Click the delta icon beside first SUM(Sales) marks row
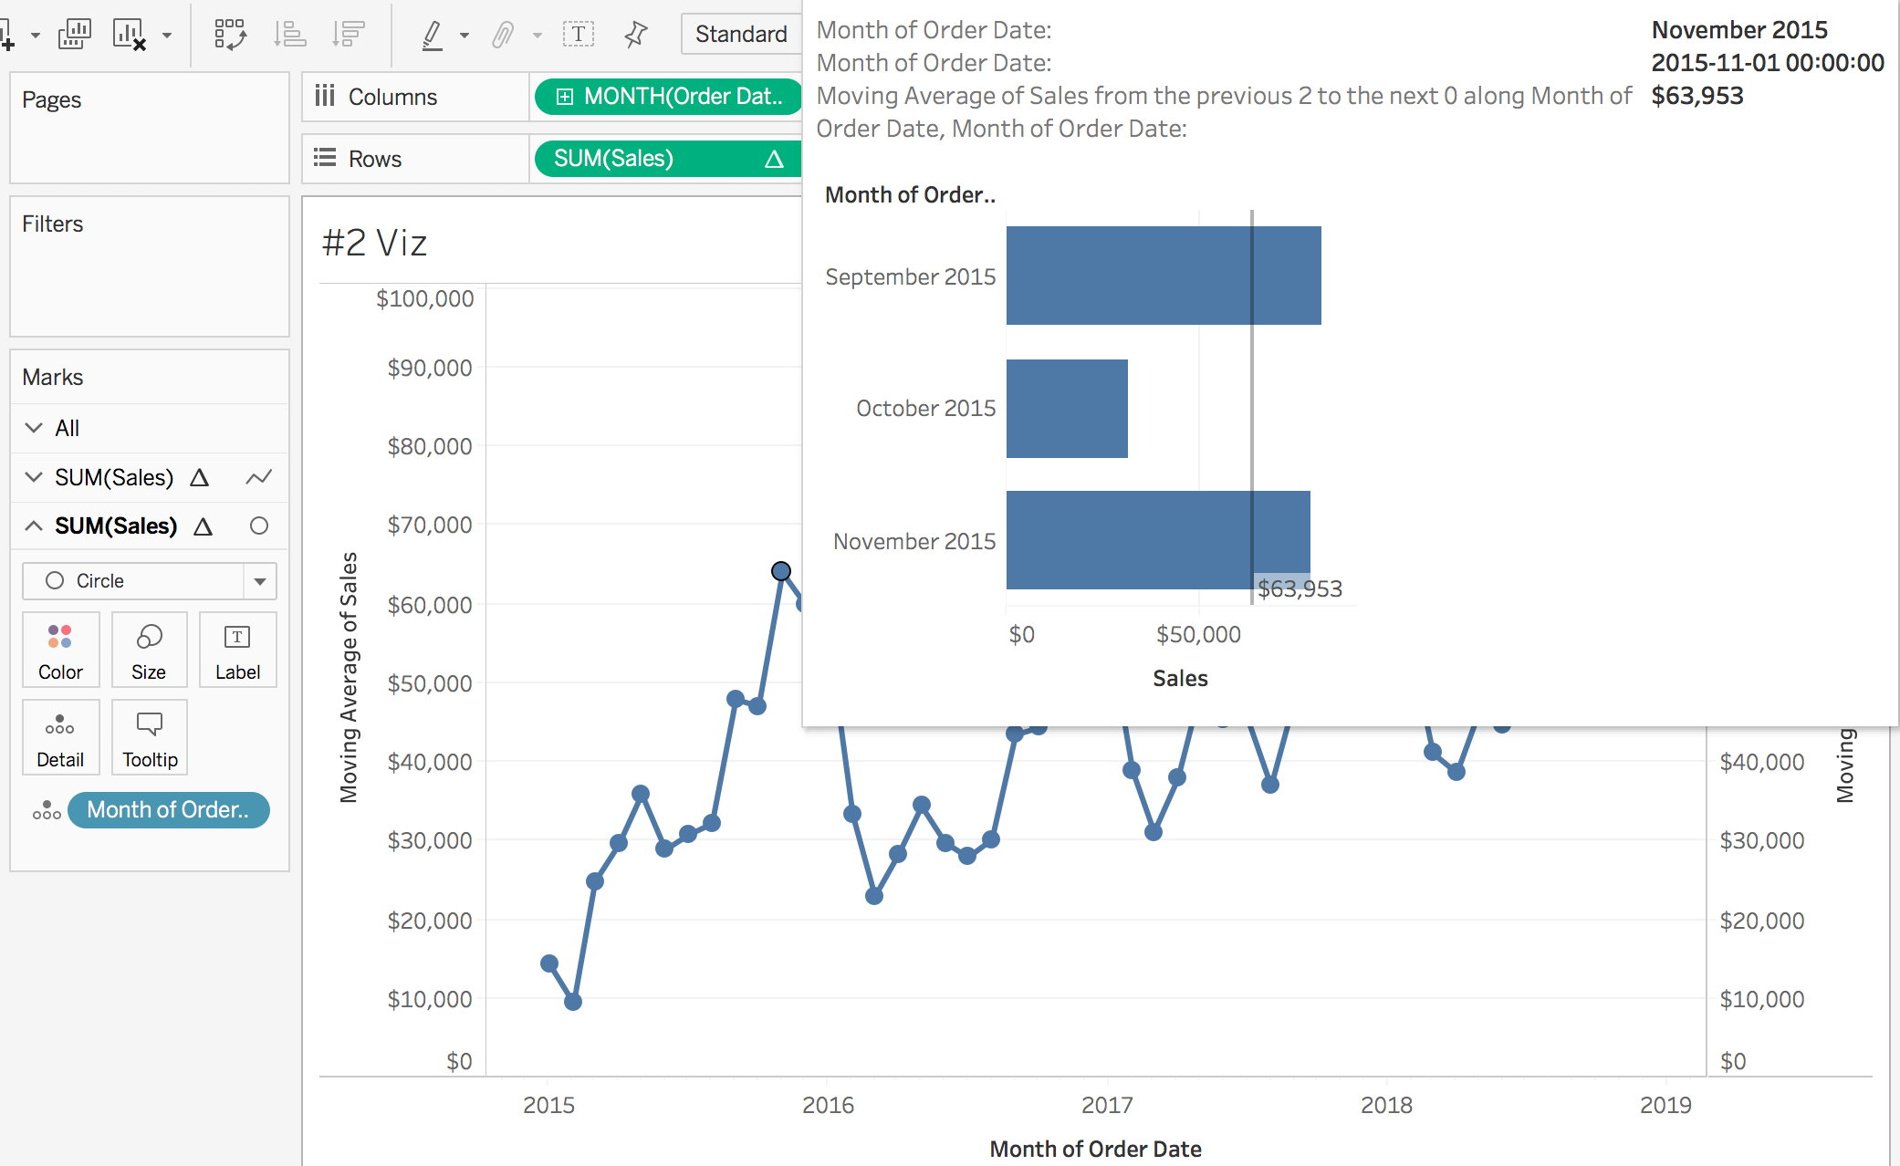Screen dimensions: 1900x1166 pyautogui.click(x=200, y=477)
